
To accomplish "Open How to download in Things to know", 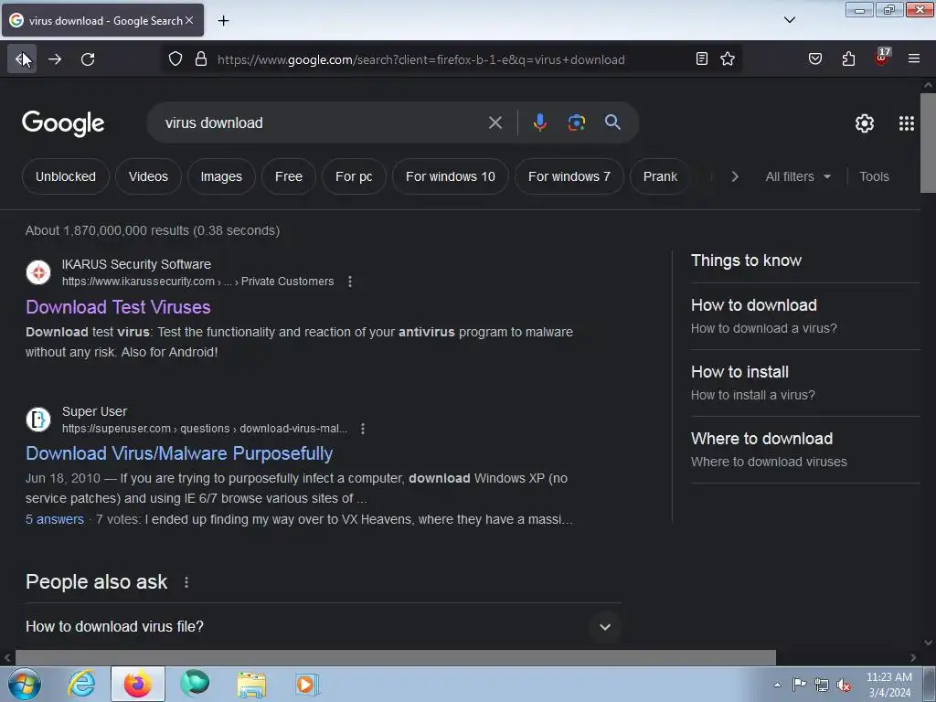I will pos(804,316).
